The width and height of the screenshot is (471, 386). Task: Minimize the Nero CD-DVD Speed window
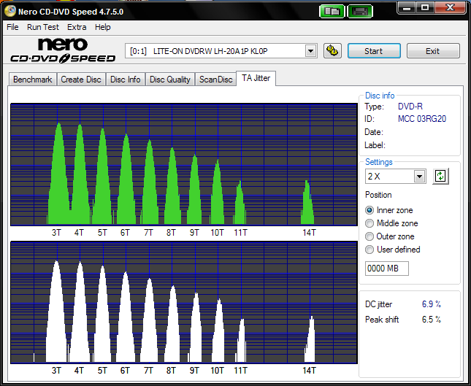coord(407,8)
